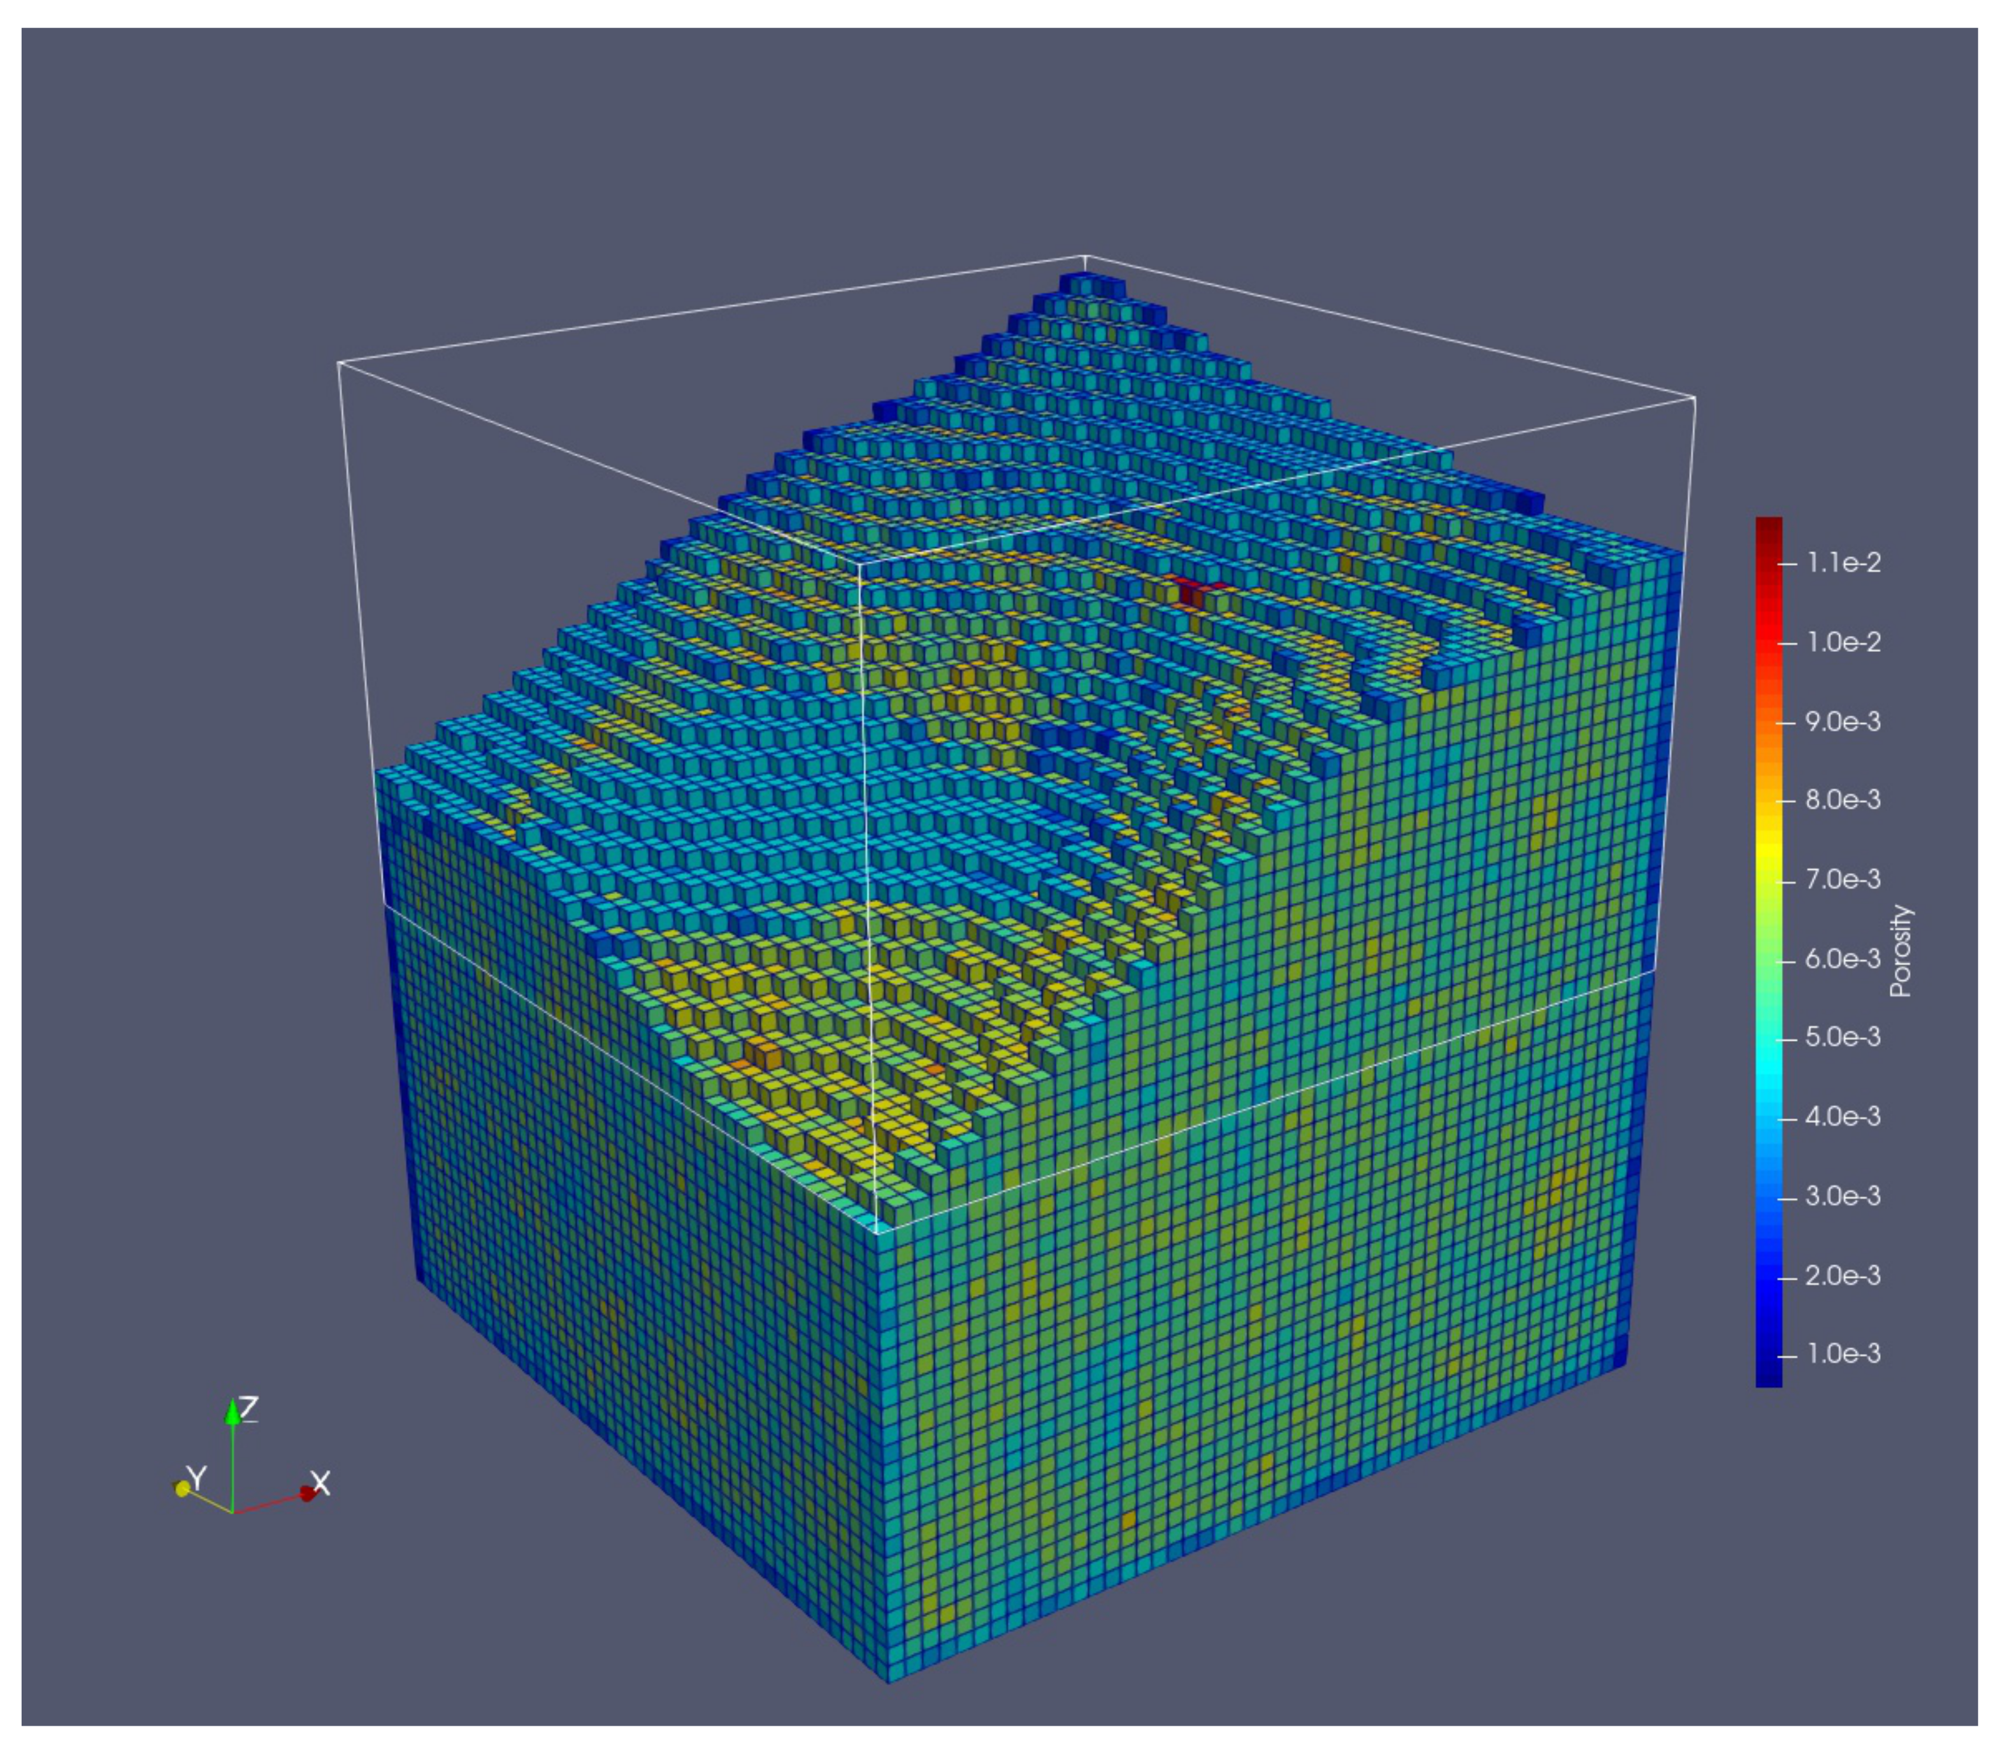Click the Y label on orientation axes
1998x1746 pixels.
(197, 1478)
